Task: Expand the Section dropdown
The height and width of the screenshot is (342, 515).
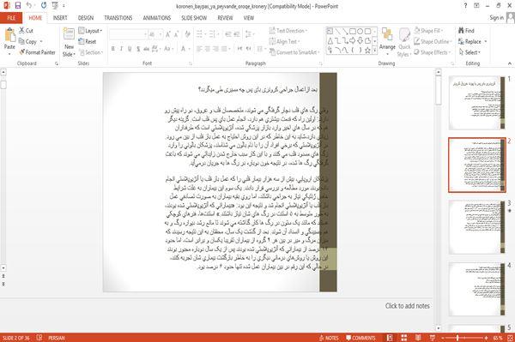Action: tap(91, 52)
